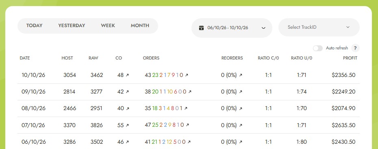Open orders arrow for 07/10/26 row
The width and height of the screenshot is (378, 149).
187,125
